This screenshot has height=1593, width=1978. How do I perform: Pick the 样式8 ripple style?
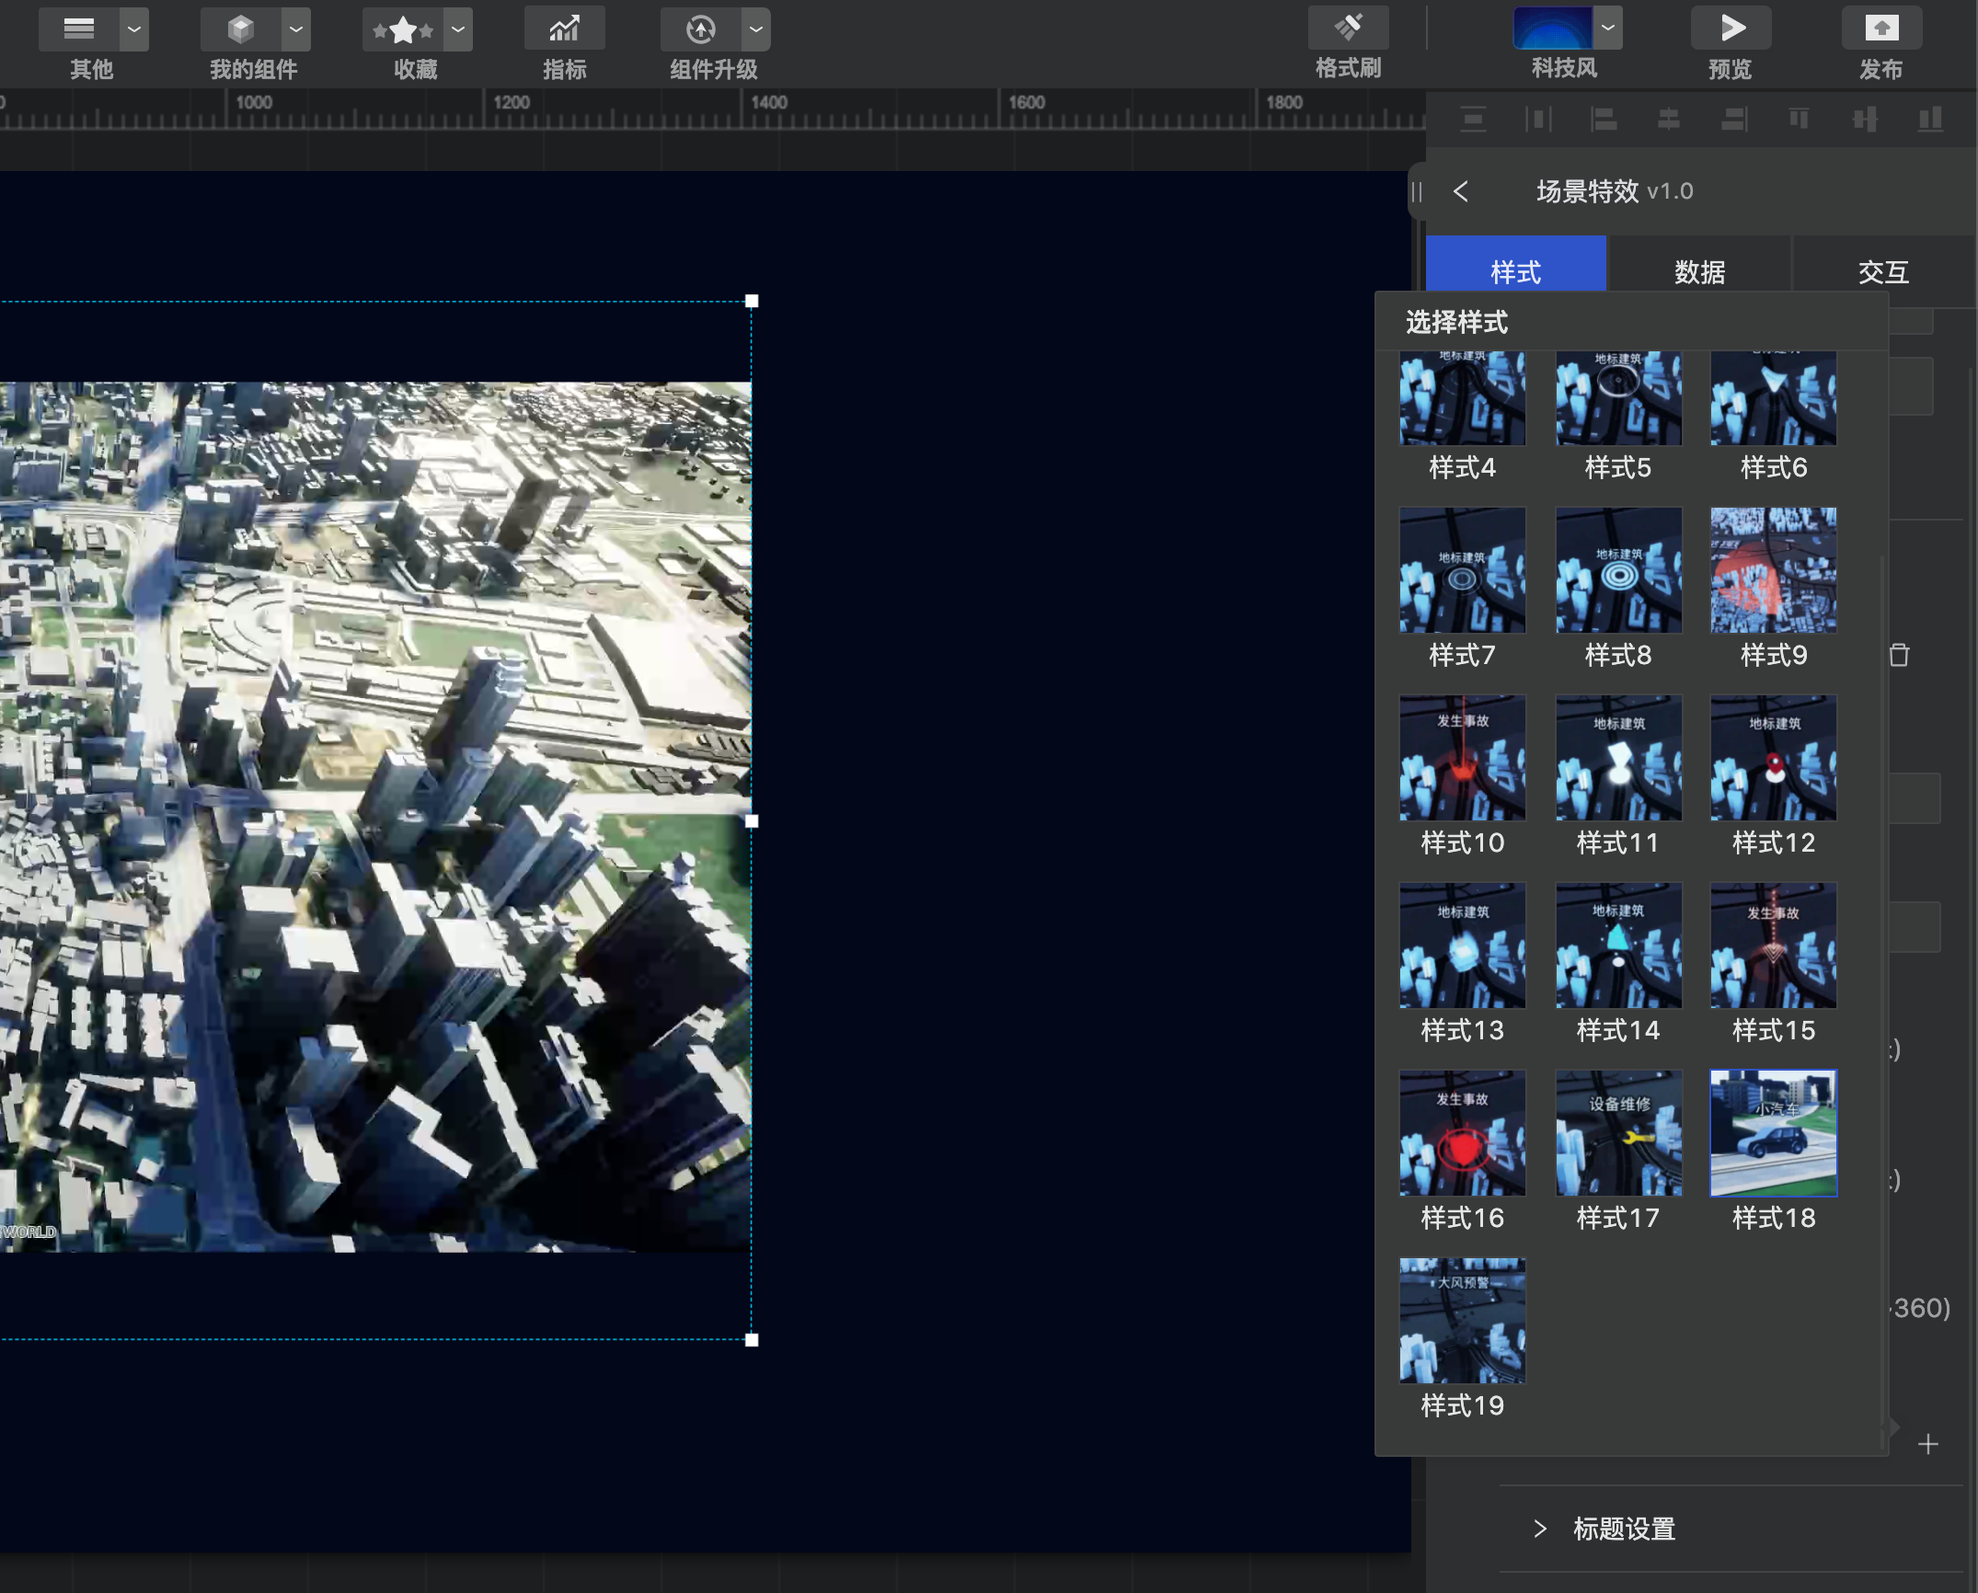(1618, 570)
